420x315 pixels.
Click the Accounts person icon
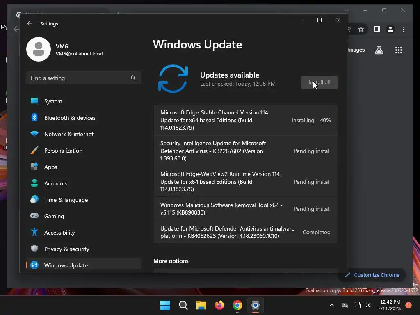[x=34, y=183]
